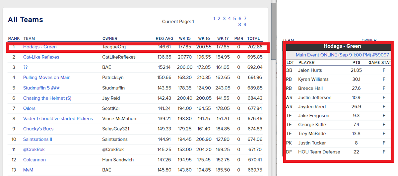Click total score 702.86
Viewport: 398px width, 176px height.
255,47
